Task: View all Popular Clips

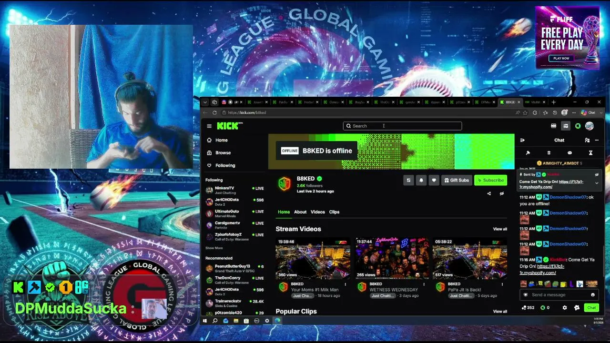Action: click(x=500, y=312)
